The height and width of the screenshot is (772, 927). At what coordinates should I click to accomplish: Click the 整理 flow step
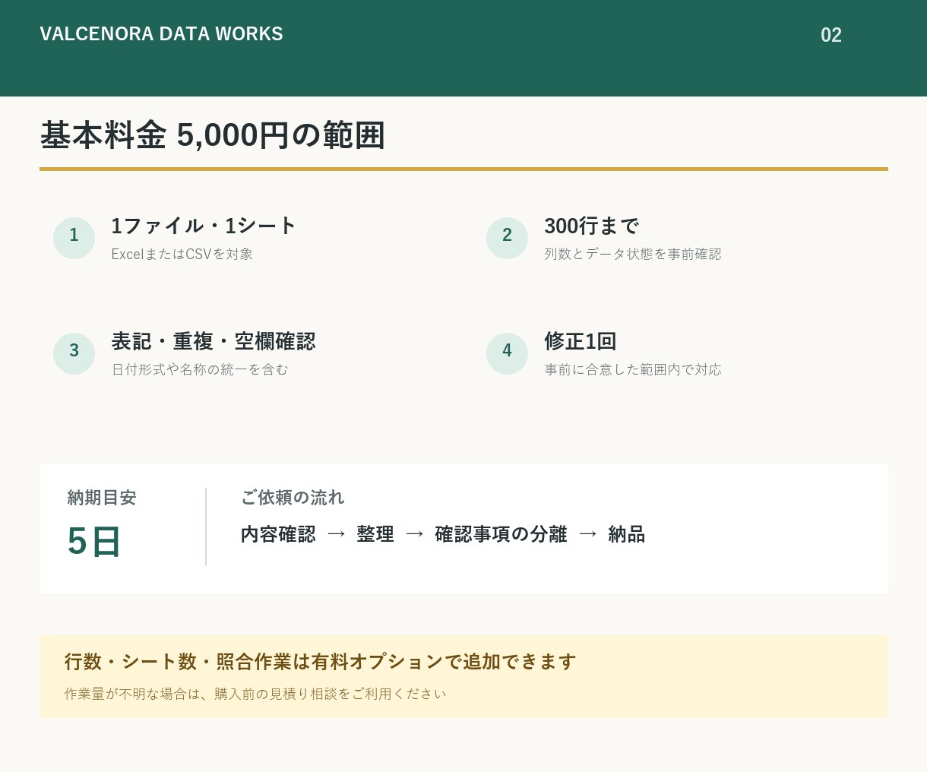click(375, 534)
